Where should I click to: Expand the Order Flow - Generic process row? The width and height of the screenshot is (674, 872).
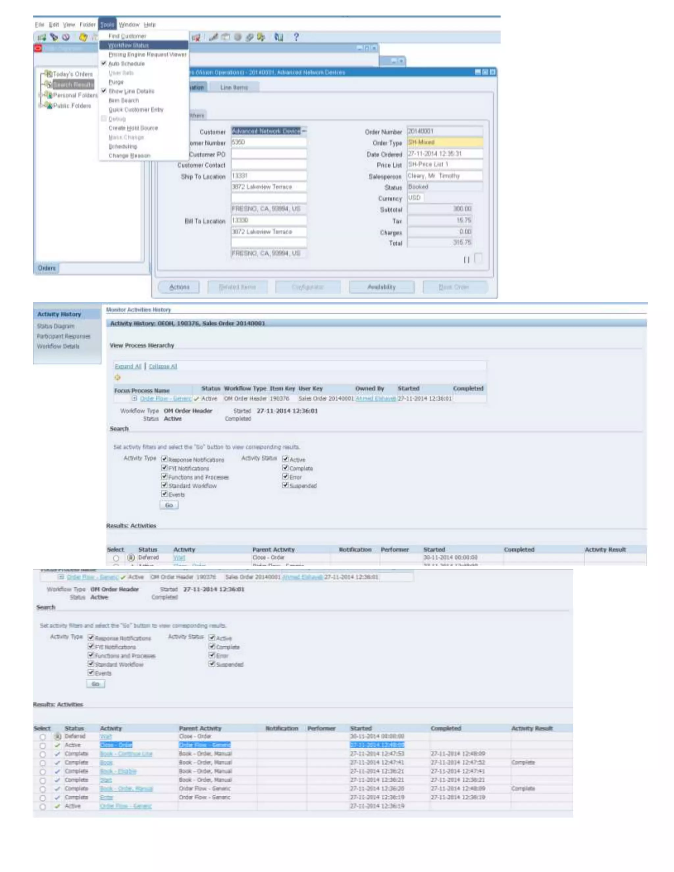135,398
